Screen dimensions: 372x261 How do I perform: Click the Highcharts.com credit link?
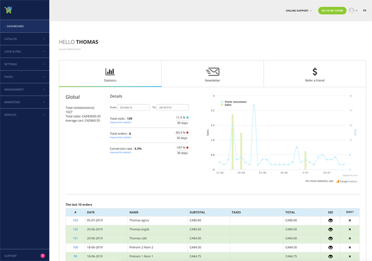(x=350, y=175)
